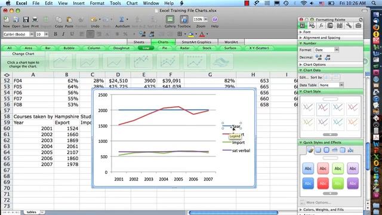
Task: Select the Line chart type pill
Action: coord(146,48)
